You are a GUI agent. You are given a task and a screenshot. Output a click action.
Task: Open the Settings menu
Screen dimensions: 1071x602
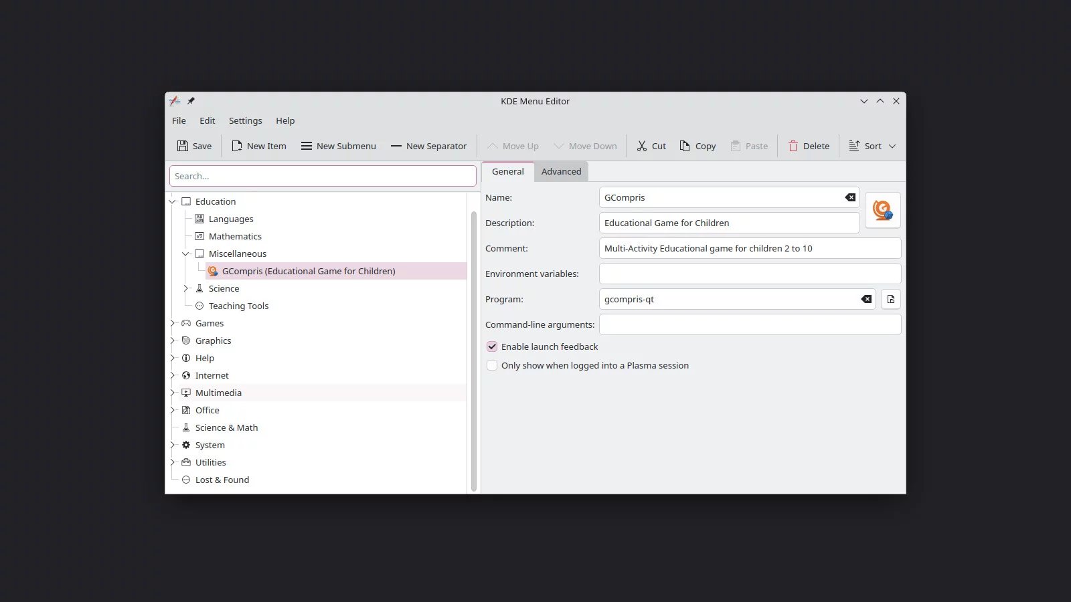coord(246,120)
